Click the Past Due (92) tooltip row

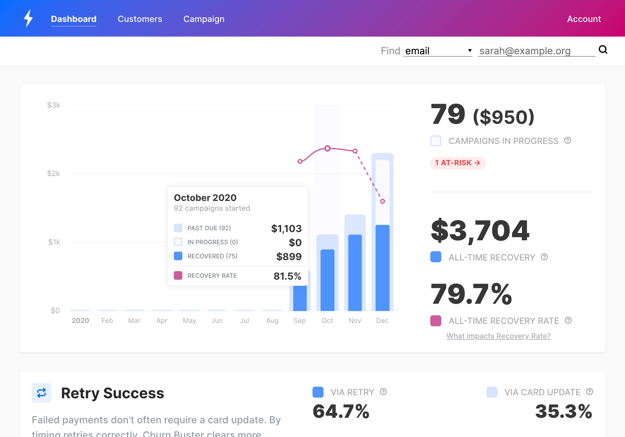click(237, 228)
